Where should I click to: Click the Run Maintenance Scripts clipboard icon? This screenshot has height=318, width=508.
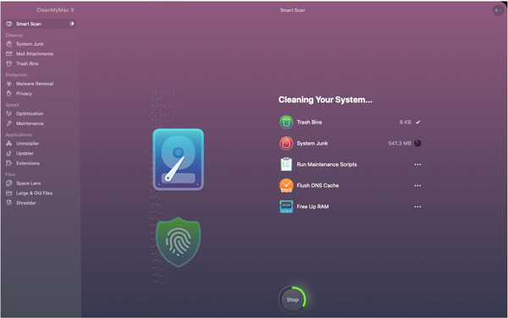click(286, 164)
